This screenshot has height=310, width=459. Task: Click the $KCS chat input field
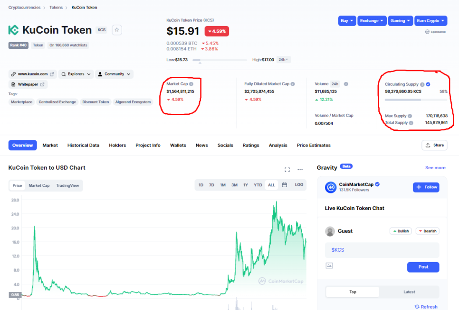[x=382, y=250]
